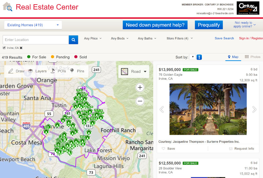Switch to the Map view tab
Viewport: 263px width, 178px height.
pyautogui.click(x=233, y=57)
